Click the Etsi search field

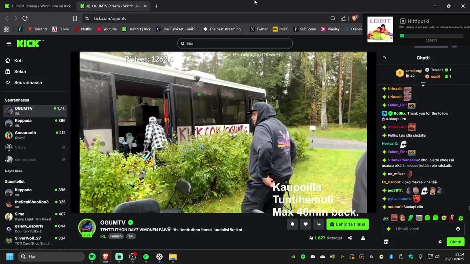pos(235,43)
